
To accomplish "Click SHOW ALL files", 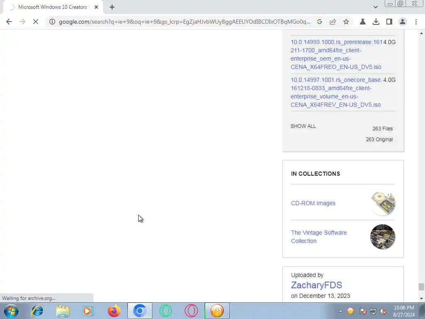I will pyautogui.click(x=303, y=126).
